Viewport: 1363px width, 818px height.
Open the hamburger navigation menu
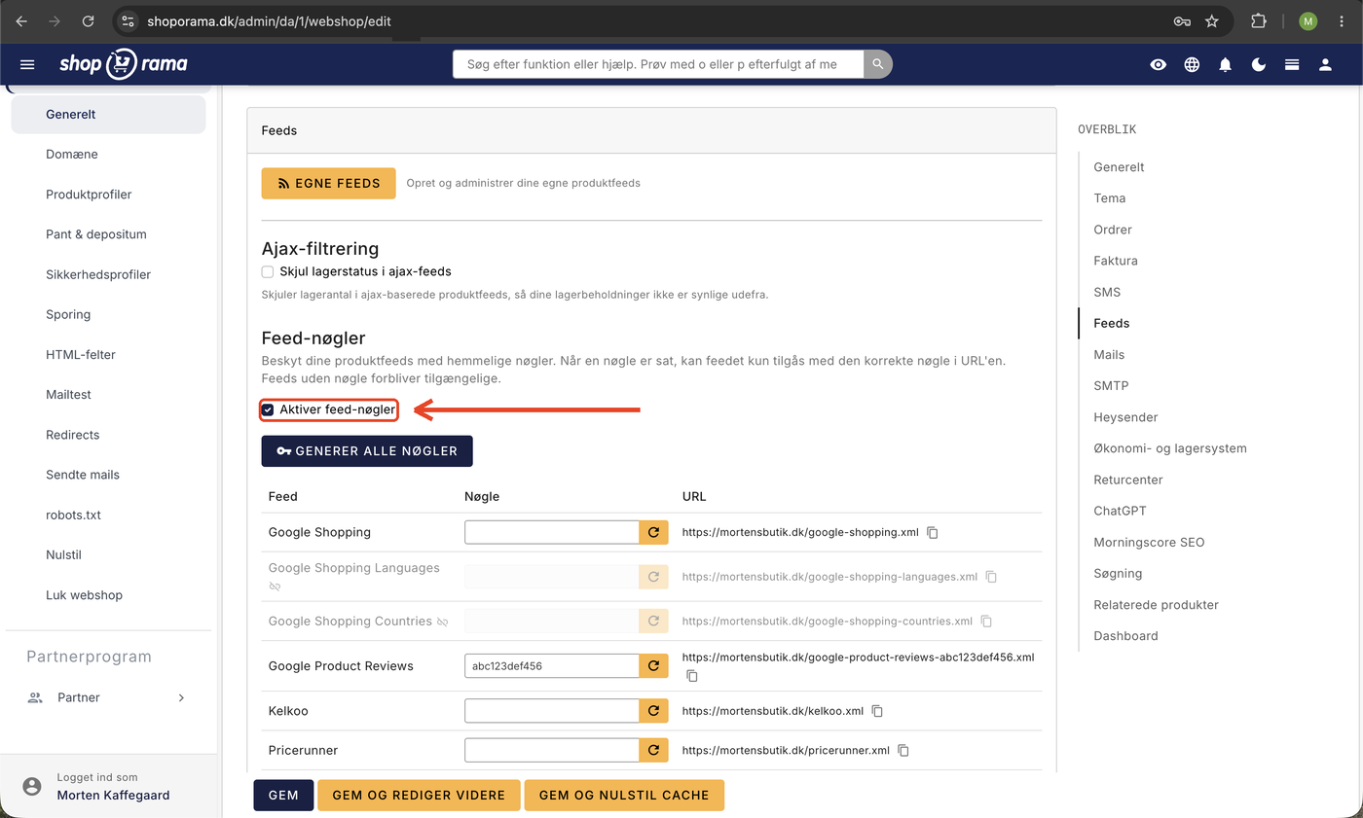pyautogui.click(x=27, y=64)
